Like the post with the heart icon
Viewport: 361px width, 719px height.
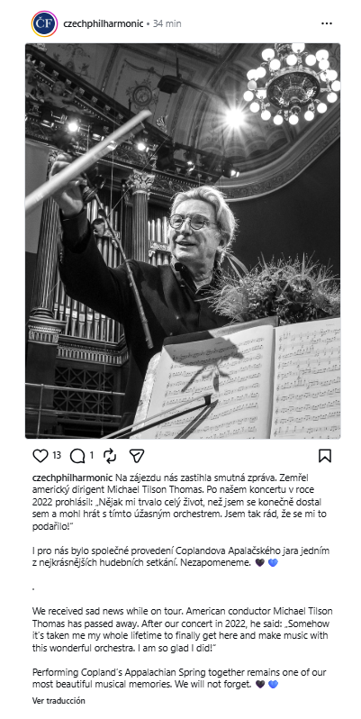tap(41, 455)
